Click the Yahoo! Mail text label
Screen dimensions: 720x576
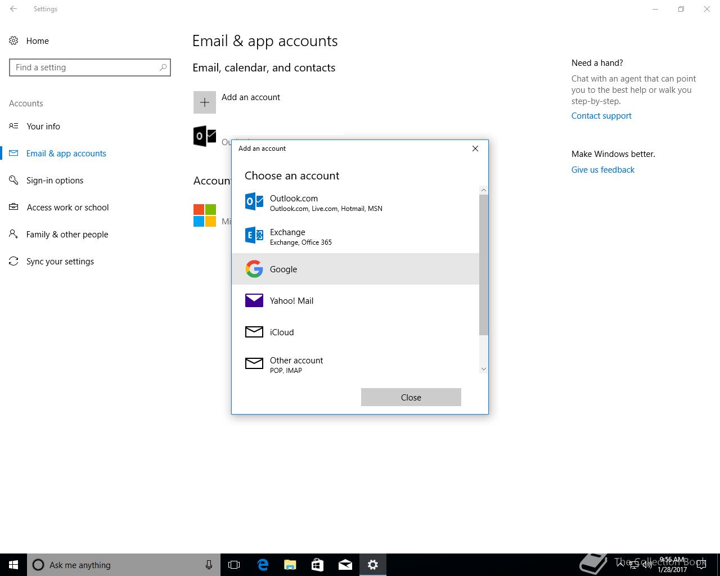tap(291, 301)
